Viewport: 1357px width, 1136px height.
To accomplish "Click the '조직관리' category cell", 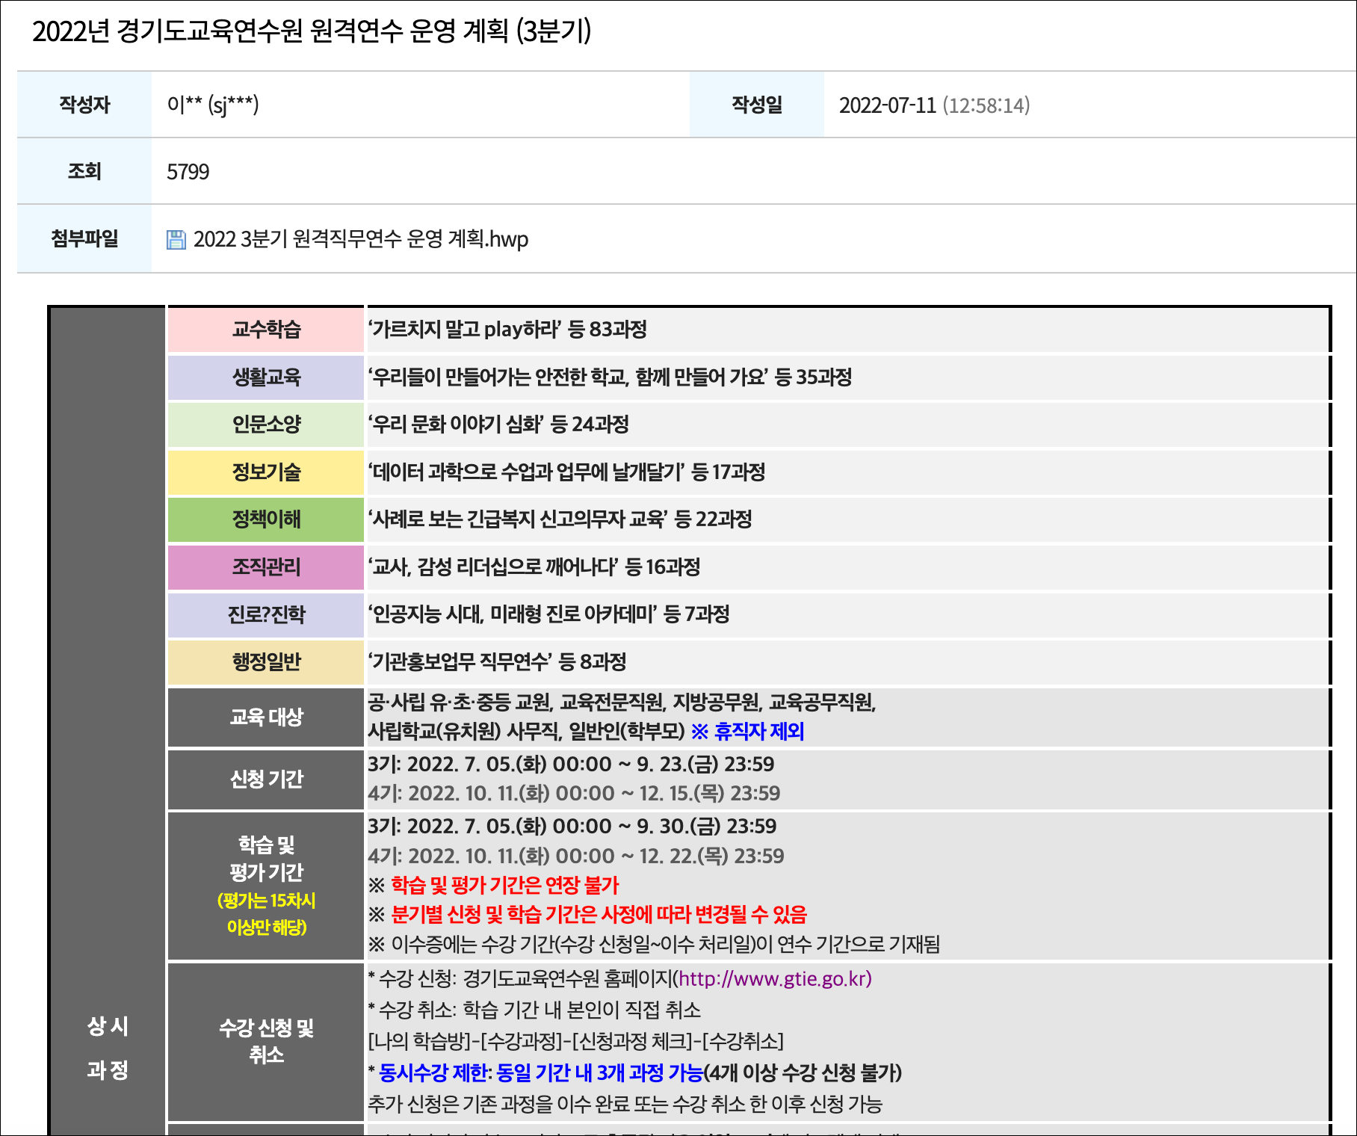I will [x=266, y=567].
